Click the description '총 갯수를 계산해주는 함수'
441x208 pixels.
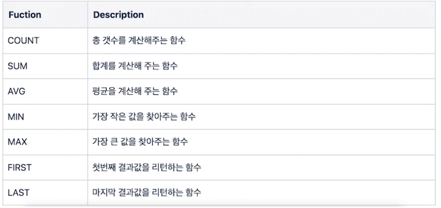tap(139, 41)
